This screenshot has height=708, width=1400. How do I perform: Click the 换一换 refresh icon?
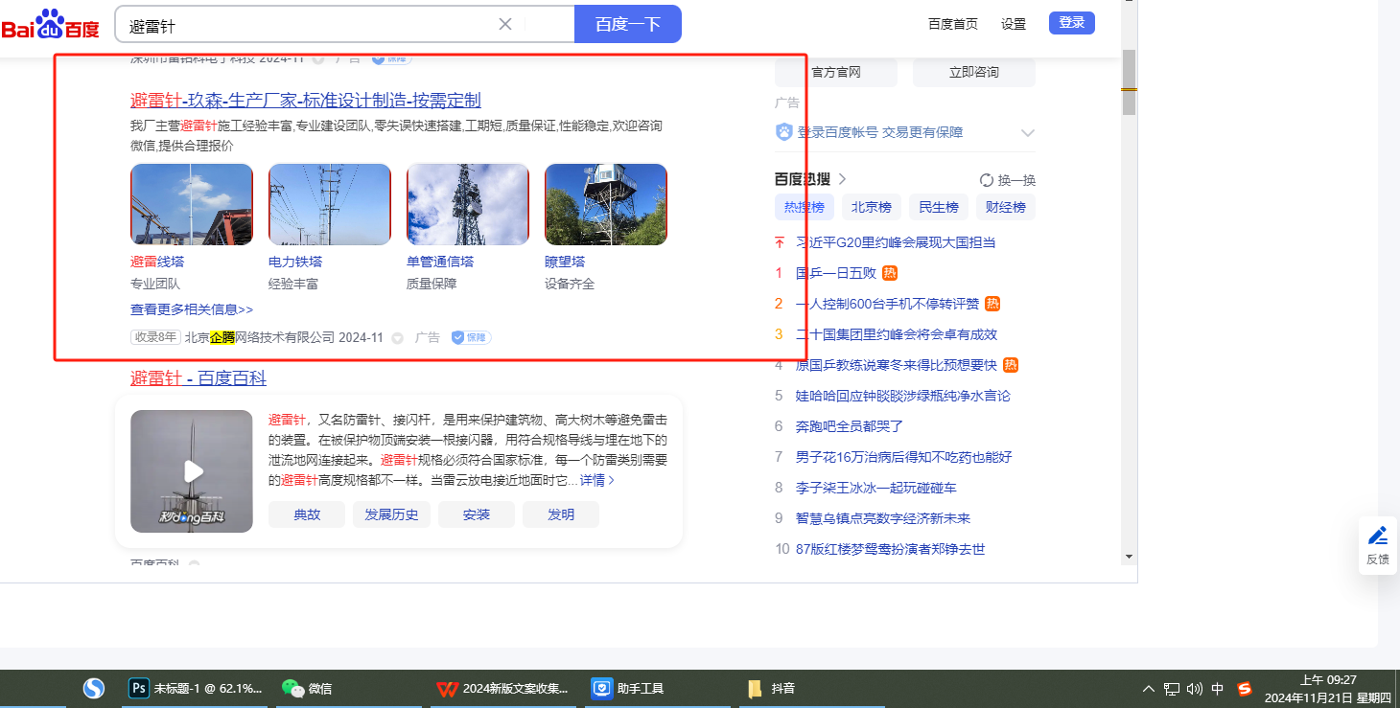(986, 180)
